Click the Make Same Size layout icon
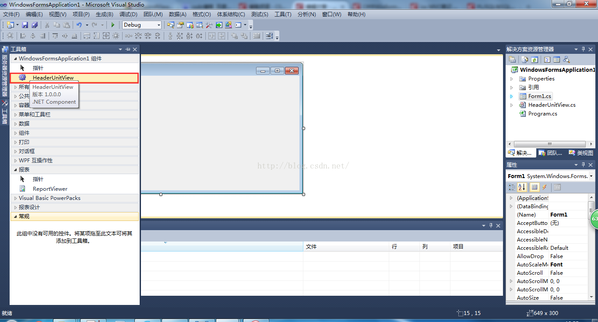 tap(106, 36)
